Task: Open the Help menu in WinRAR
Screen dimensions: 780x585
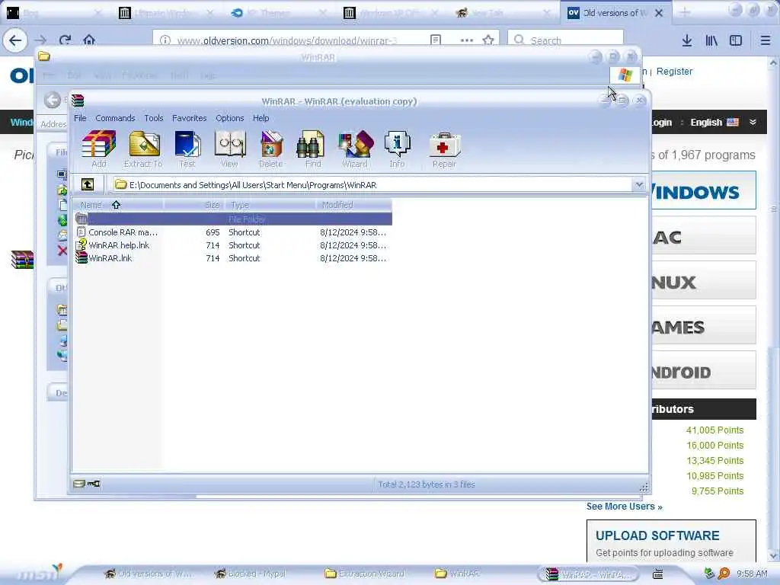Action: [261, 118]
